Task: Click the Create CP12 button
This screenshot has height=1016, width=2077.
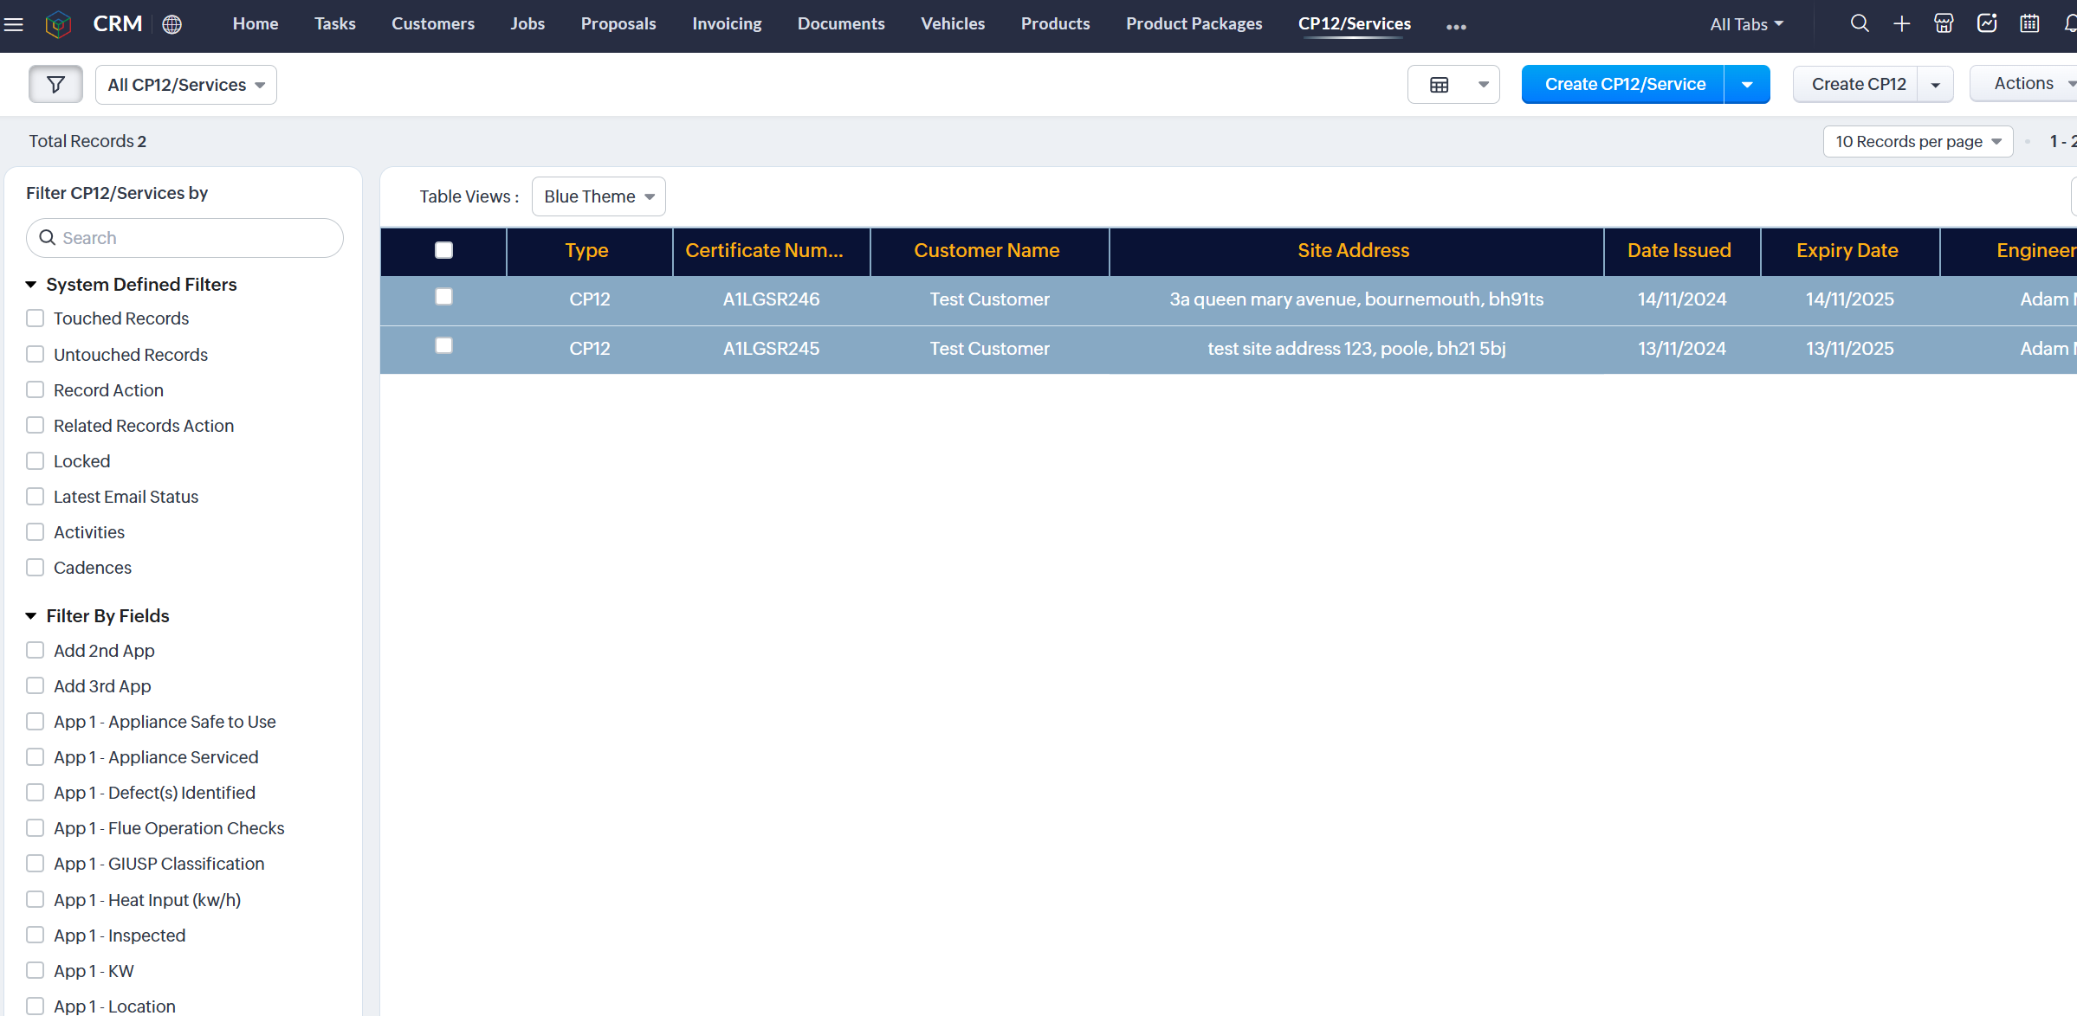Action: (1858, 85)
